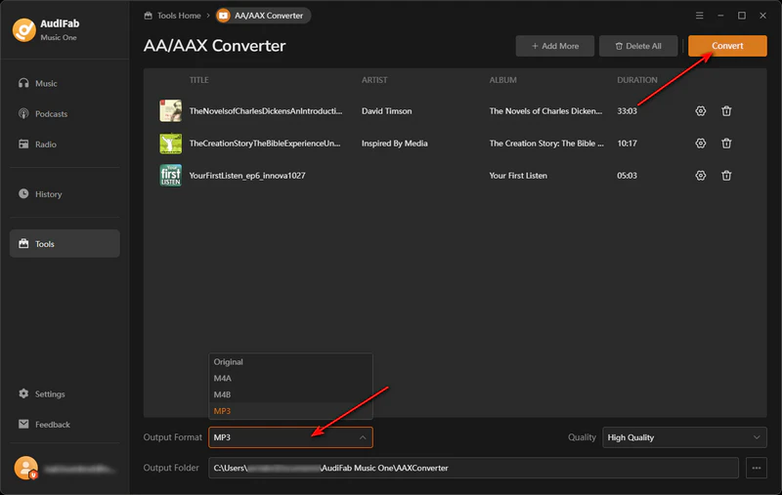This screenshot has width=782, height=495.
Task: Click the ALBUM column header
Action: point(502,80)
